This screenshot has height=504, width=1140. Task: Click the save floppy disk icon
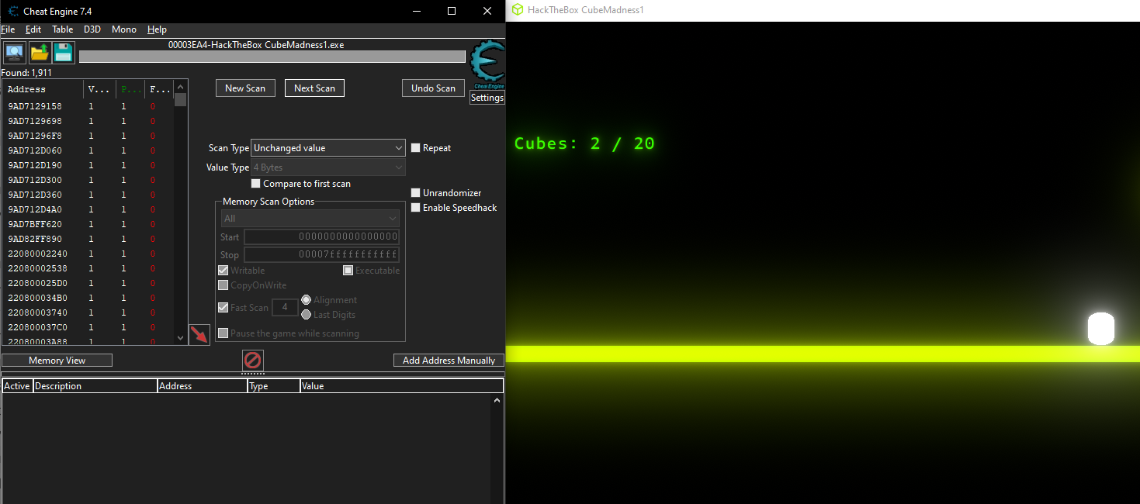click(x=64, y=53)
